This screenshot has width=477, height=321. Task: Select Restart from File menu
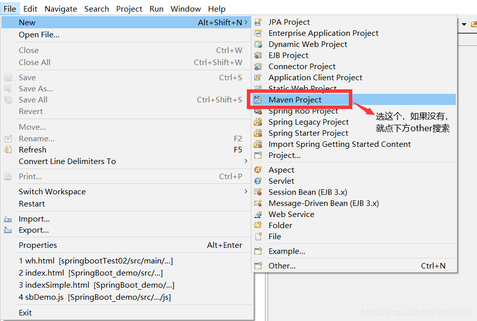126,203
